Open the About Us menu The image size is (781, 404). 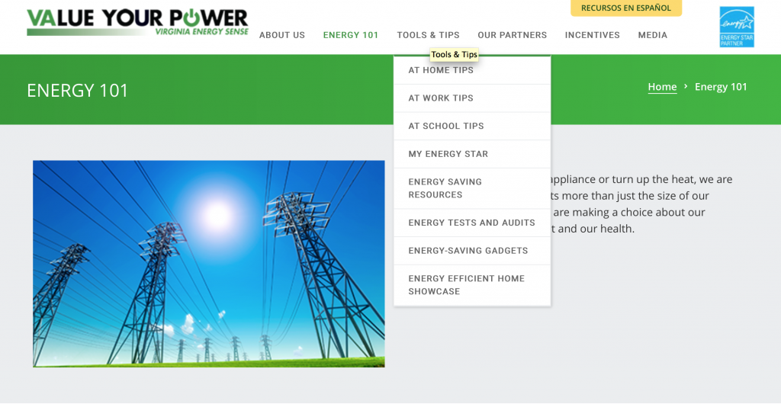point(281,35)
